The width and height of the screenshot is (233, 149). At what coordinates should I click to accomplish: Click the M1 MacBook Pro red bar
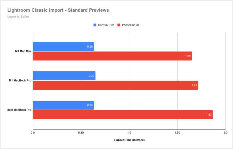click(x=115, y=85)
